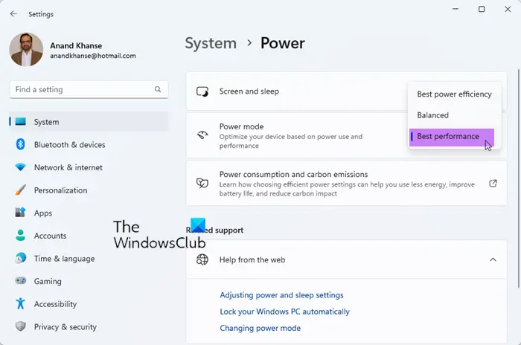Open Personalization settings
Screen dimensions: 521x345
tap(89, 190)
